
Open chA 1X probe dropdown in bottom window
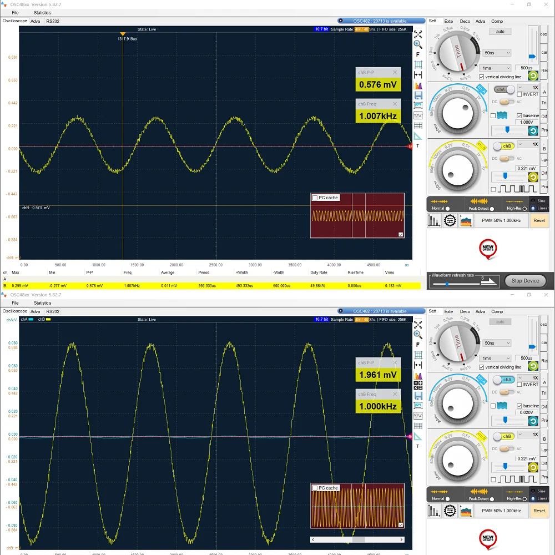coord(528,377)
